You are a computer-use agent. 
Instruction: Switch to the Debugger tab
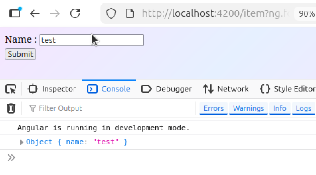click(x=167, y=89)
